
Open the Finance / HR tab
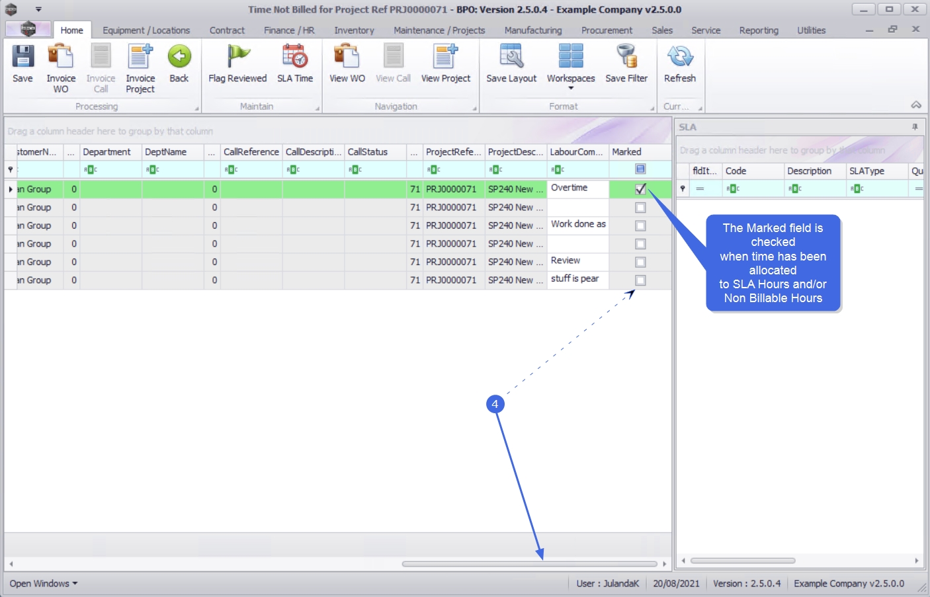[289, 30]
